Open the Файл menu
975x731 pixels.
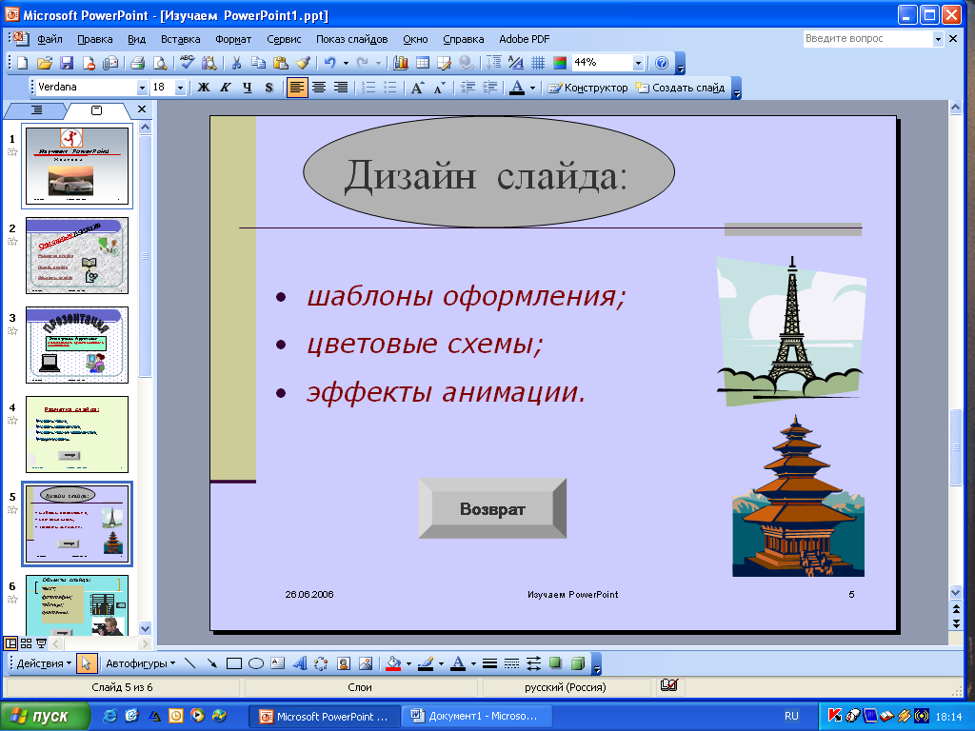coord(50,39)
